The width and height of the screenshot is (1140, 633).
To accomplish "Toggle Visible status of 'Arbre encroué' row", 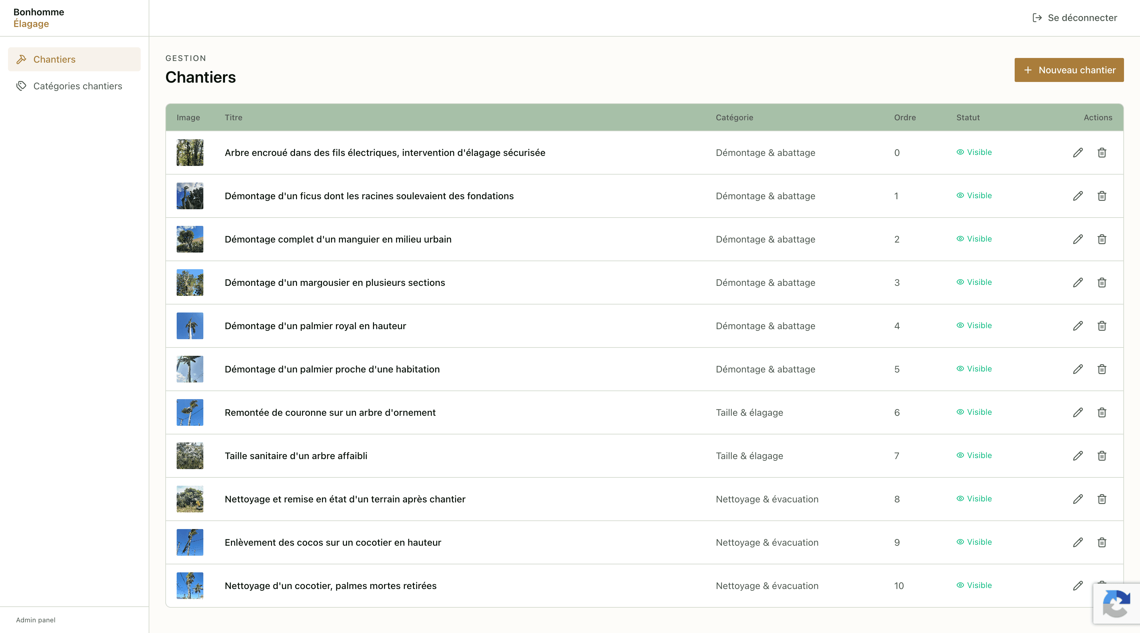I will 974,152.
